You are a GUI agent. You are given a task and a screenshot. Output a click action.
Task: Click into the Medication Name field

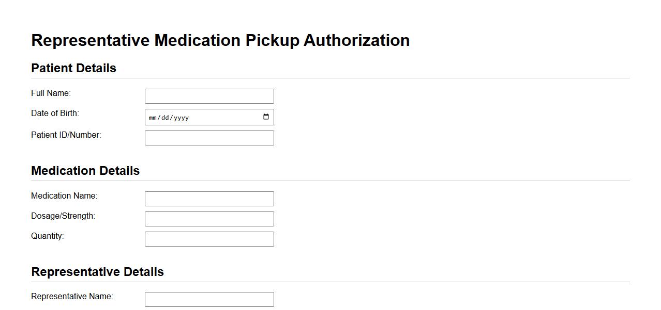coord(209,199)
